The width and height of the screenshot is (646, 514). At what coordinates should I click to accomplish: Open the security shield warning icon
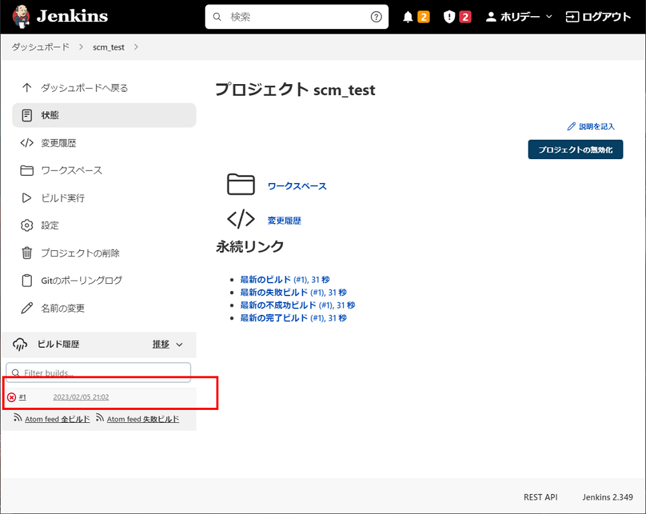tap(449, 17)
